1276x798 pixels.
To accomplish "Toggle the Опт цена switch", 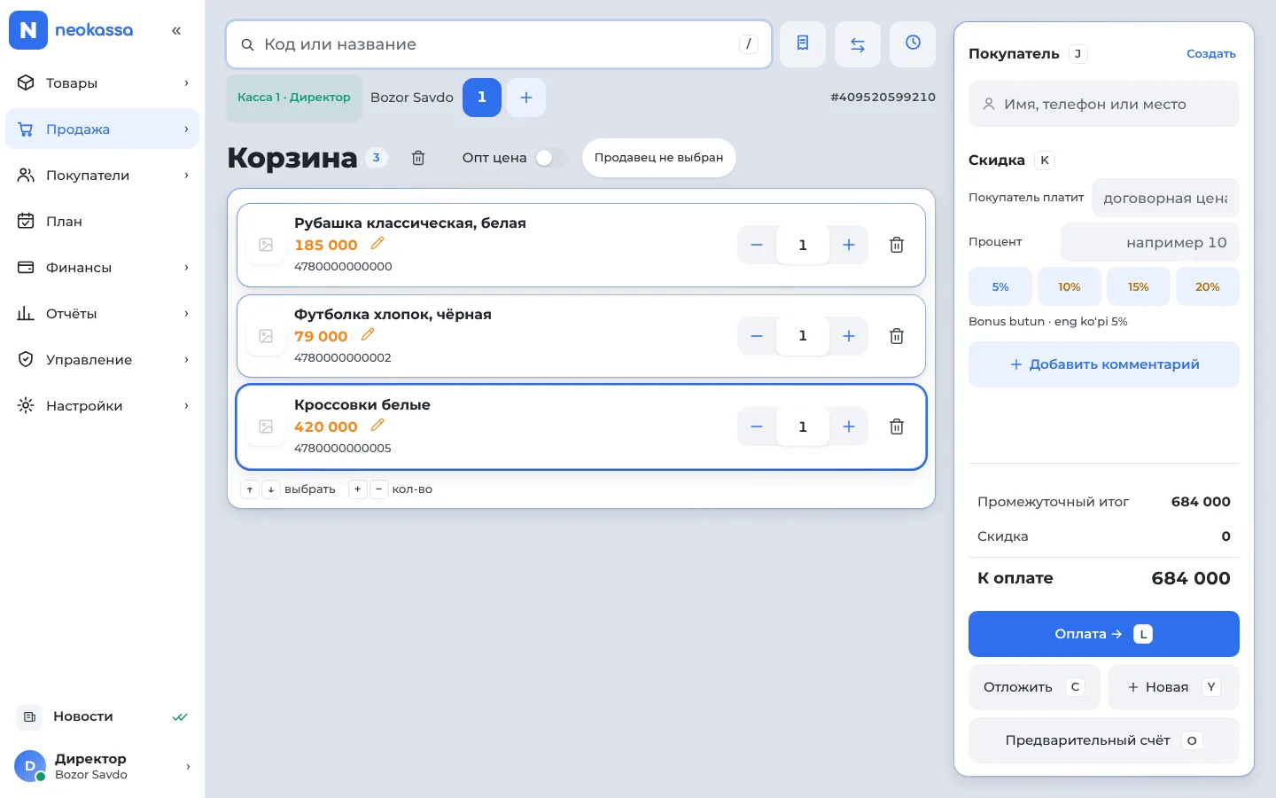I will [x=550, y=158].
